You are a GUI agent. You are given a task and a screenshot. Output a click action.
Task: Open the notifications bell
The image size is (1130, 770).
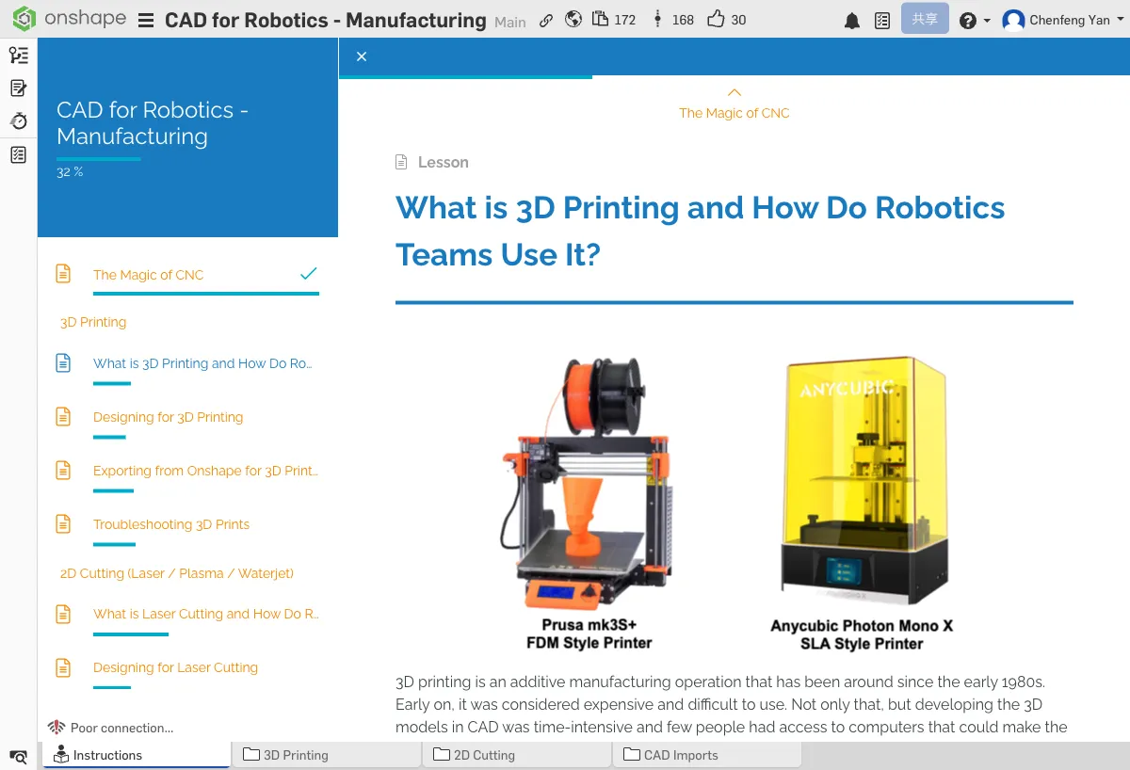pyautogui.click(x=852, y=21)
